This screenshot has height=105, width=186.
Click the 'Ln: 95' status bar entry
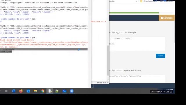[x=99, y=83]
